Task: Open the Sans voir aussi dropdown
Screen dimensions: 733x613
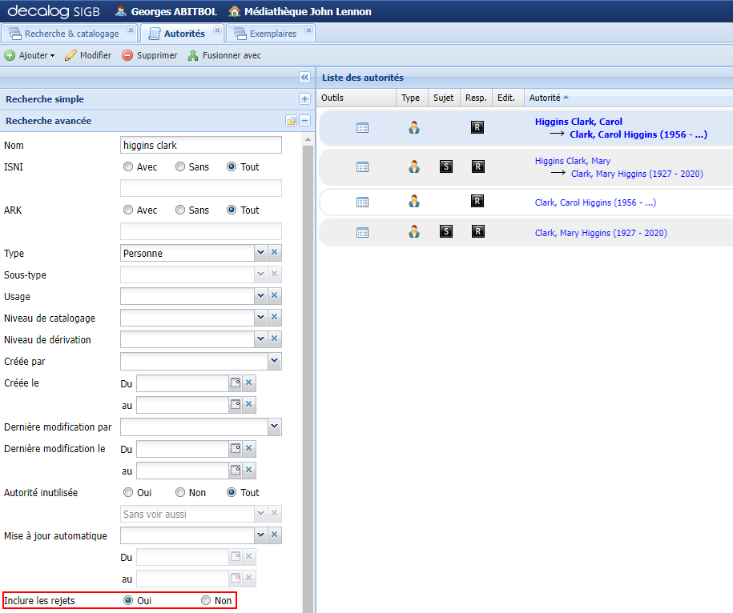Action: pyautogui.click(x=259, y=513)
